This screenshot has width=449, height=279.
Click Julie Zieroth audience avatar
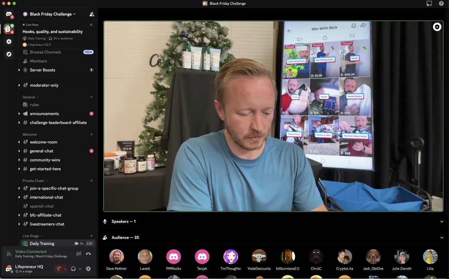(x=402, y=257)
